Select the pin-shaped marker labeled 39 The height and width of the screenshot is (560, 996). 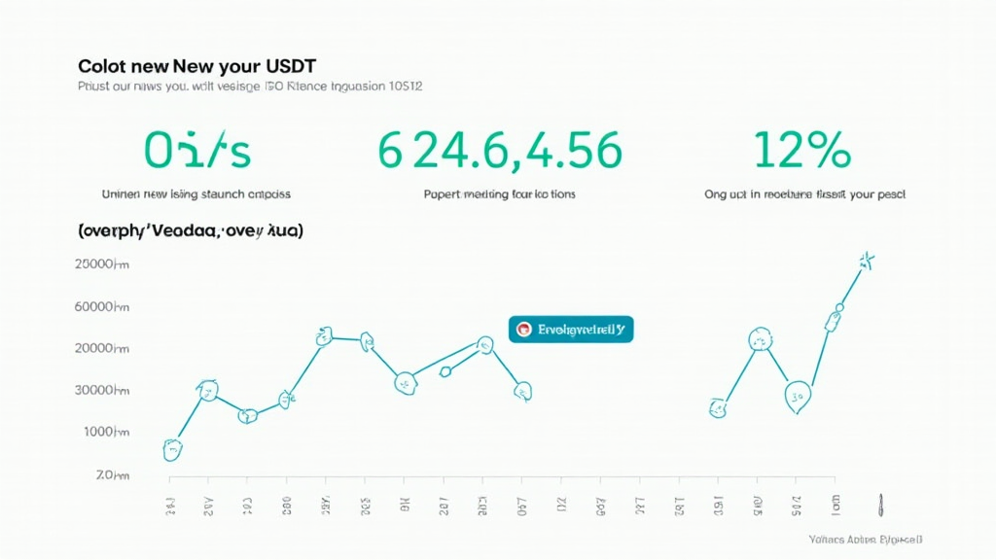coord(798,395)
